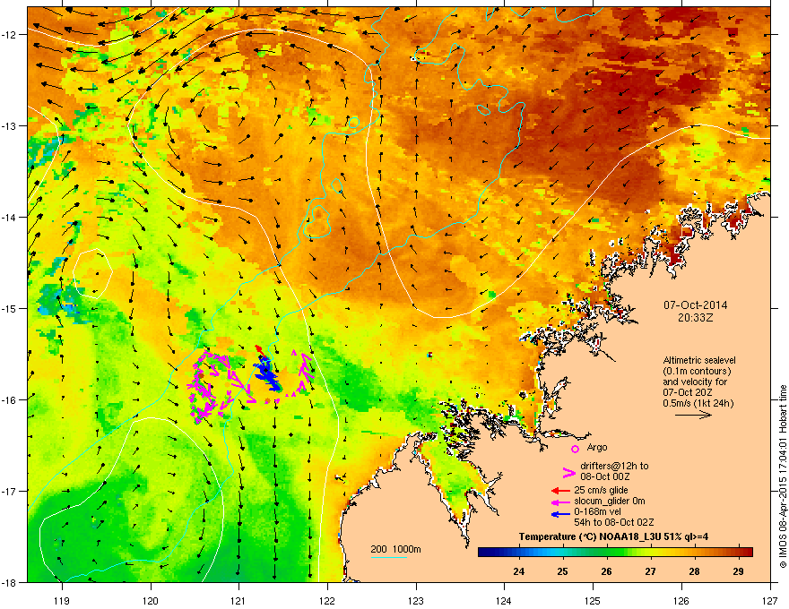Click longitude axis label 123
The height and width of the screenshot is (609, 789).
416,600
